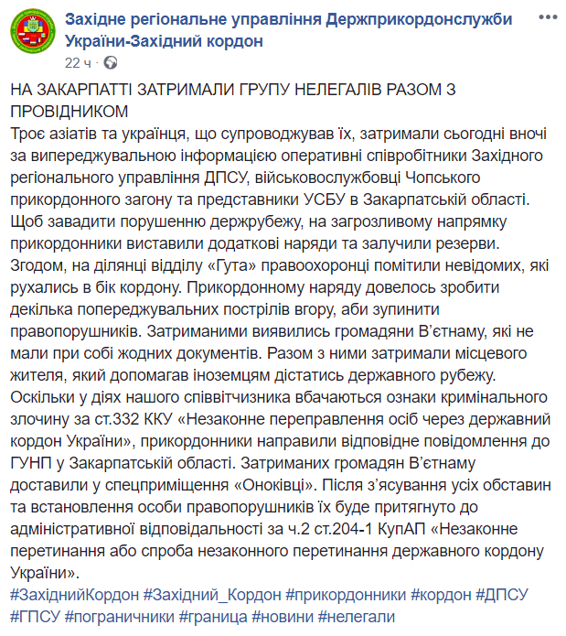
Task: Click the border service page avatar
Action: point(31,37)
